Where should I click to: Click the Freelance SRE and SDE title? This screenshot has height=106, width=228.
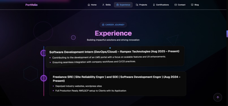117,79
